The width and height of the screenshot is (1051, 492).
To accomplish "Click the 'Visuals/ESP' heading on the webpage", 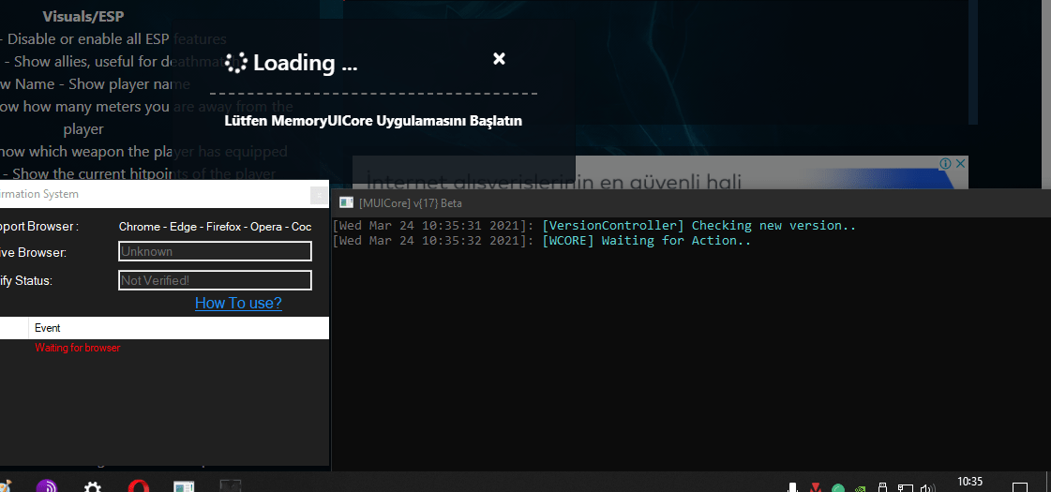I will pos(83,15).
